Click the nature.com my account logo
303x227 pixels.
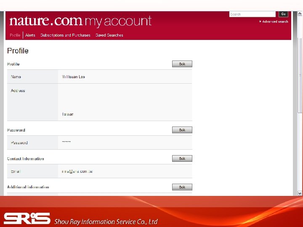point(80,21)
